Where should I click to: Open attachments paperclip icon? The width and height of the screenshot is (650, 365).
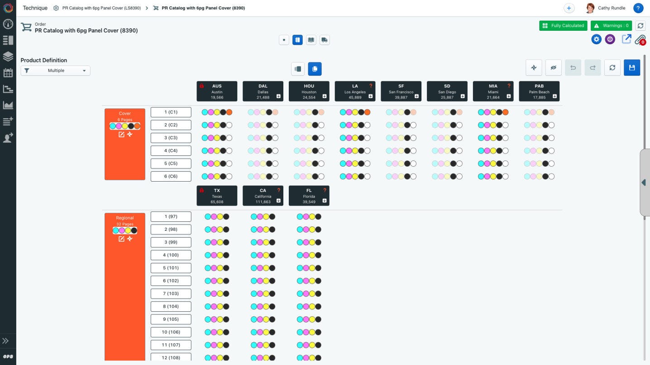(640, 40)
